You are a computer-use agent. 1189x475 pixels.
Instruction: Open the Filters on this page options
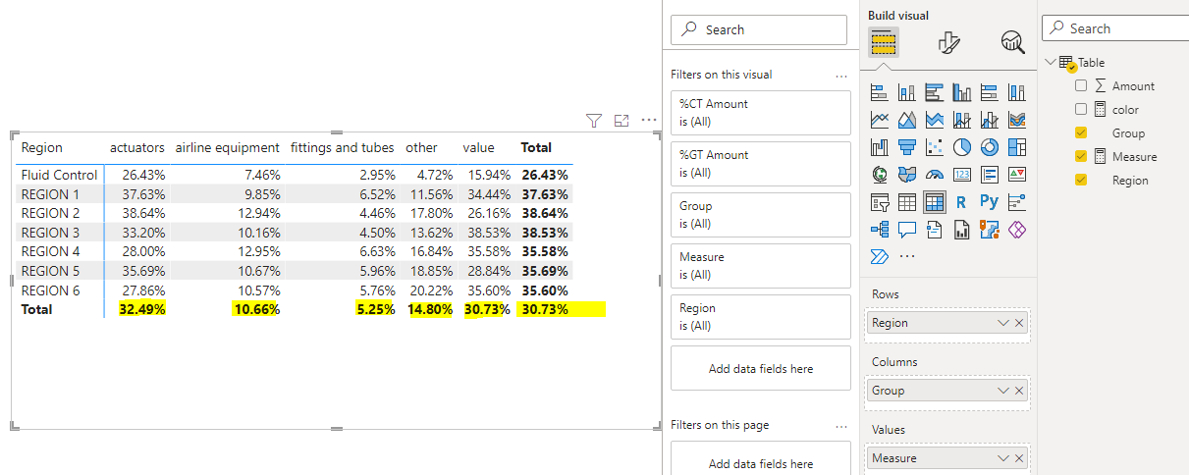pyautogui.click(x=840, y=426)
